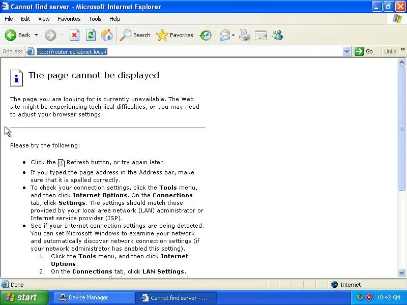407x305 pixels.
Task: Open the Favorites star button
Action: (x=175, y=35)
